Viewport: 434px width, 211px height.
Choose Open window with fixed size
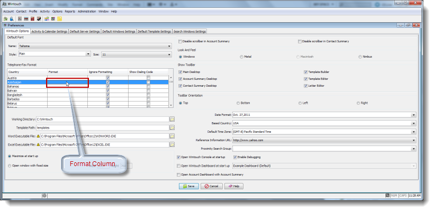[10, 166]
